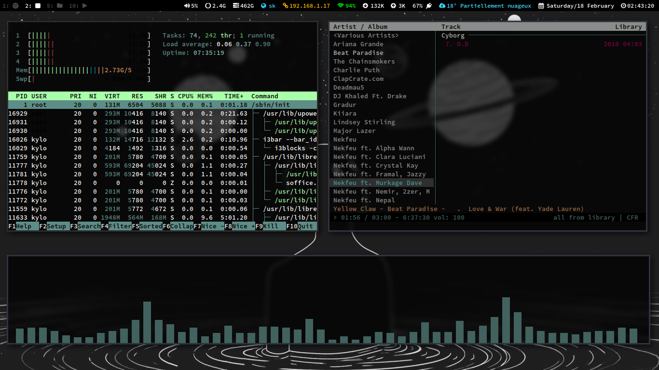Switch to workspace 1 with Chrome icon
Viewport: 659px width, 370px height.
(x=11, y=6)
